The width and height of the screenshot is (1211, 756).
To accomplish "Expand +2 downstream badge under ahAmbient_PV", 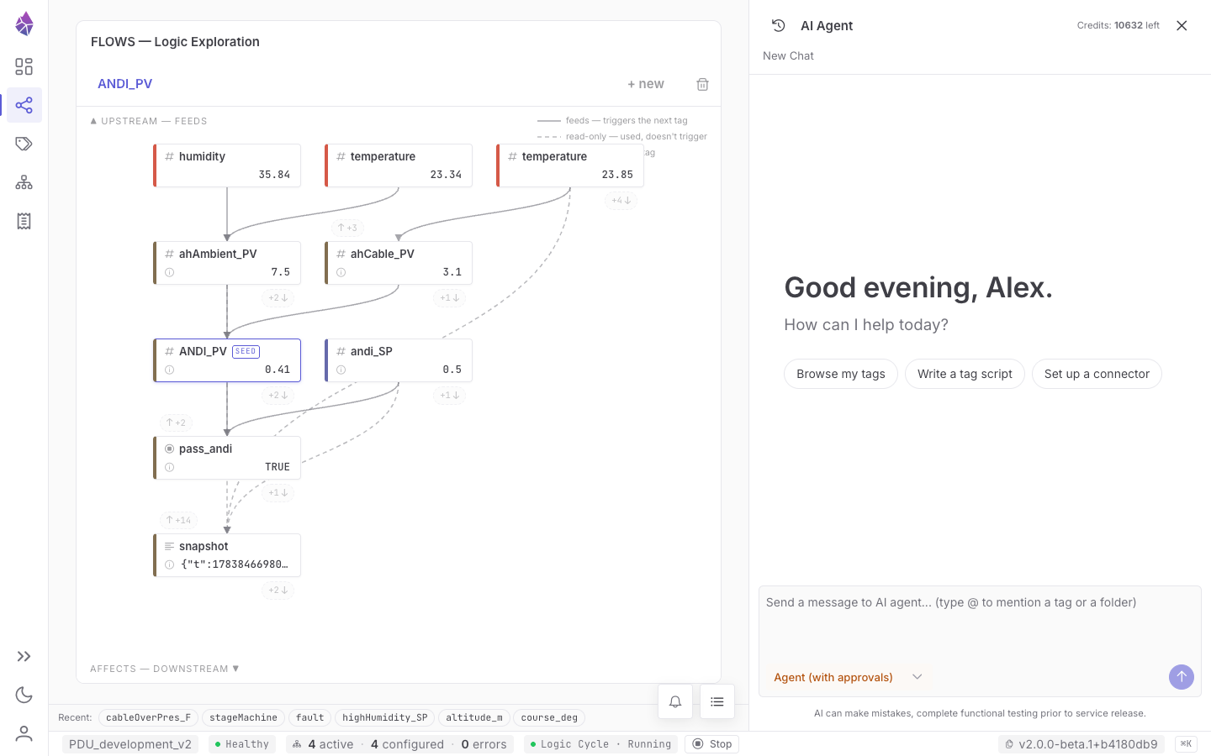I will pos(278,298).
